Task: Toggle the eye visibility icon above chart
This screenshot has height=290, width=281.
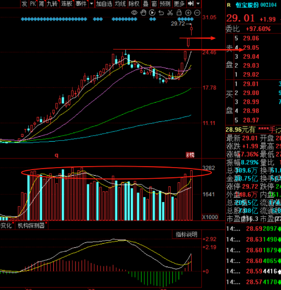Action: pos(134,13)
